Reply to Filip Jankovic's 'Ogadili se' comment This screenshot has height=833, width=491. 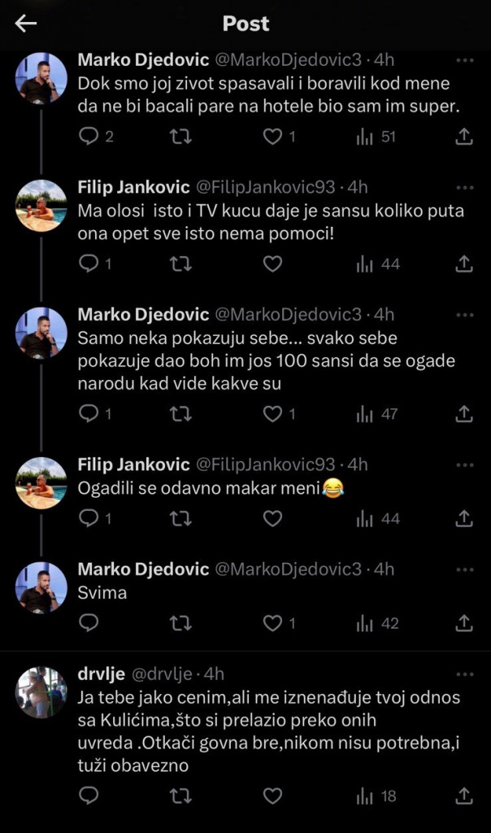pos(89,514)
